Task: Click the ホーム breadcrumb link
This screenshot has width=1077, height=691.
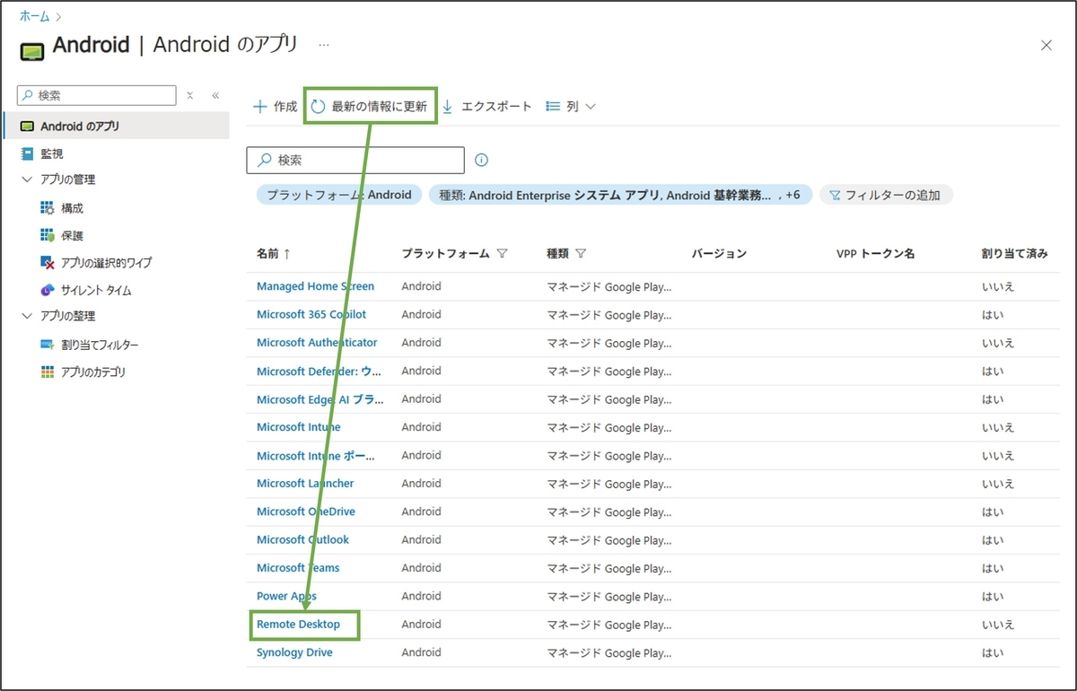Action: tap(35, 16)
